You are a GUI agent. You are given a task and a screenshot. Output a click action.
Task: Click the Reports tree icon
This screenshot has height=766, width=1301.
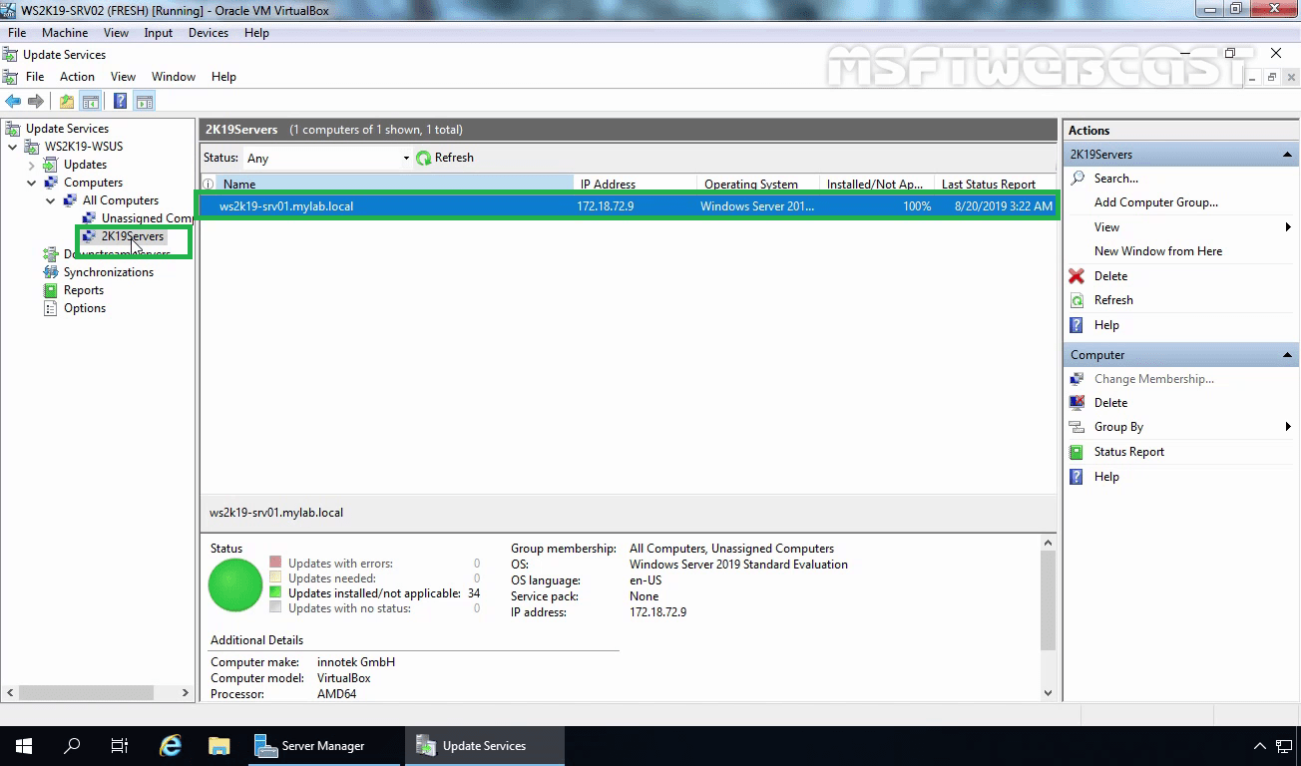click(x=51, y=290)
